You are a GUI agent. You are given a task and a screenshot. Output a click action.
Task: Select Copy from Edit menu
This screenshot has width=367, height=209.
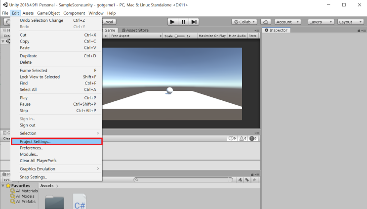(56, 41)
